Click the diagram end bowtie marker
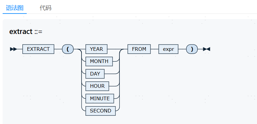The height and width of the screenshot is (124, 257). pyautogui.click(x=207, y=49)
